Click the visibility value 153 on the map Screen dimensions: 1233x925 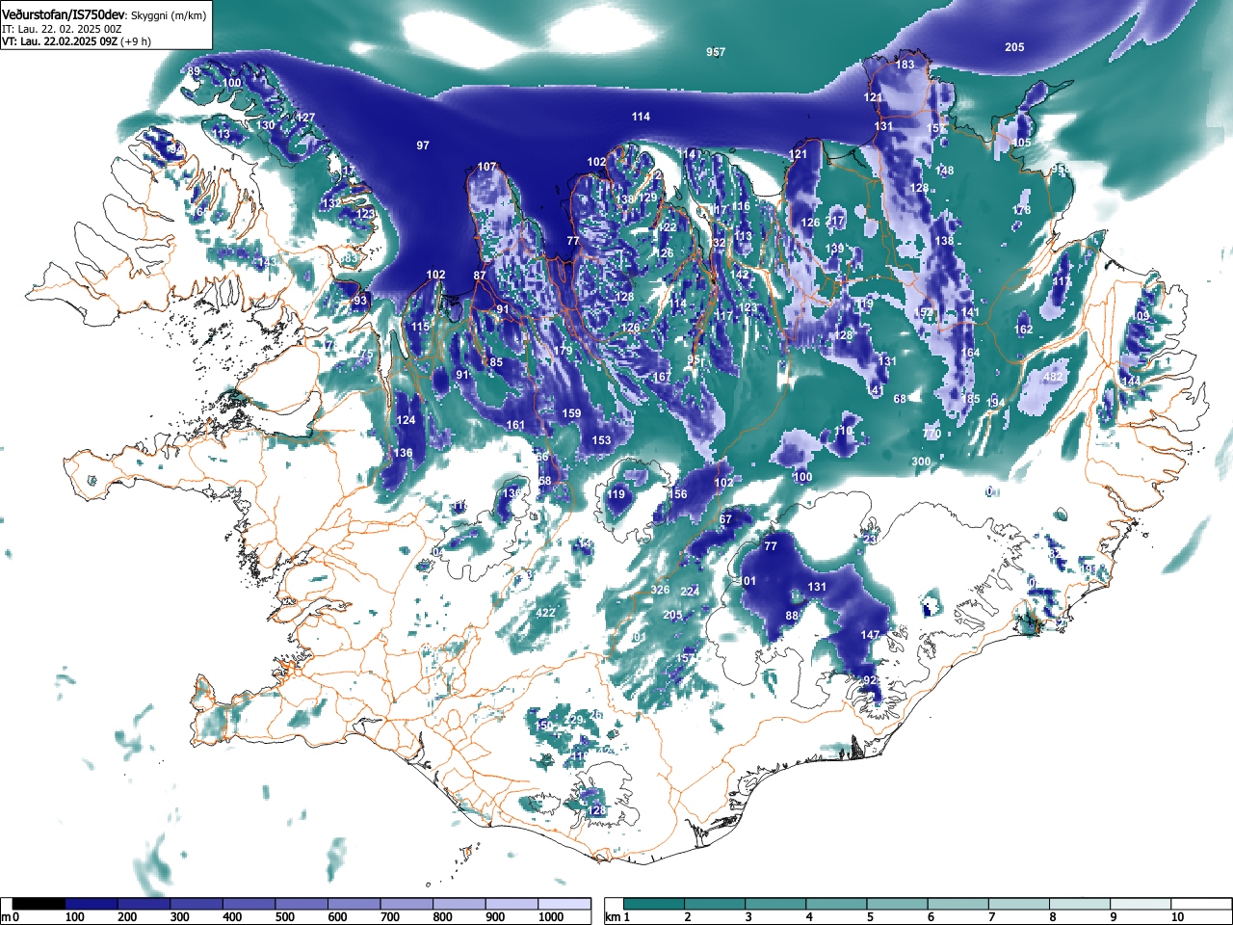click(x=601, y=440)
